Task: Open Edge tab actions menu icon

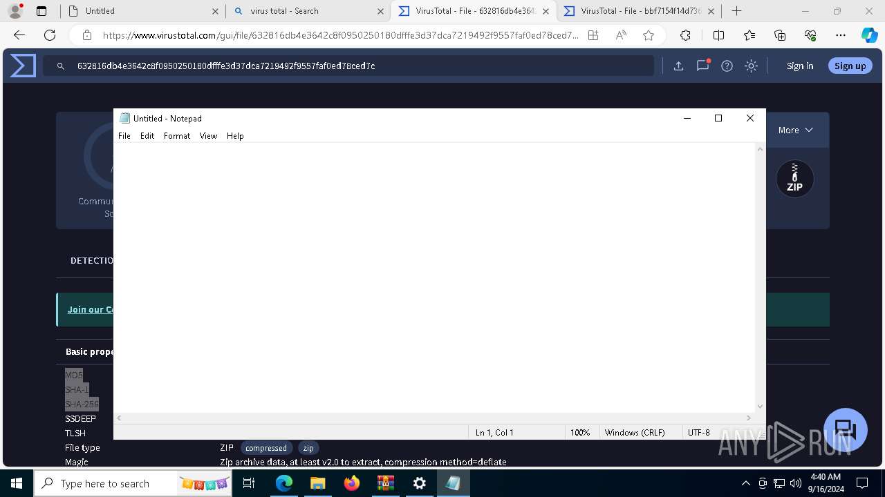Action: coord(41,11)
